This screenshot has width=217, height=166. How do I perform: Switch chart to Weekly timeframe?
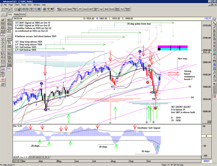pos(16,14)
